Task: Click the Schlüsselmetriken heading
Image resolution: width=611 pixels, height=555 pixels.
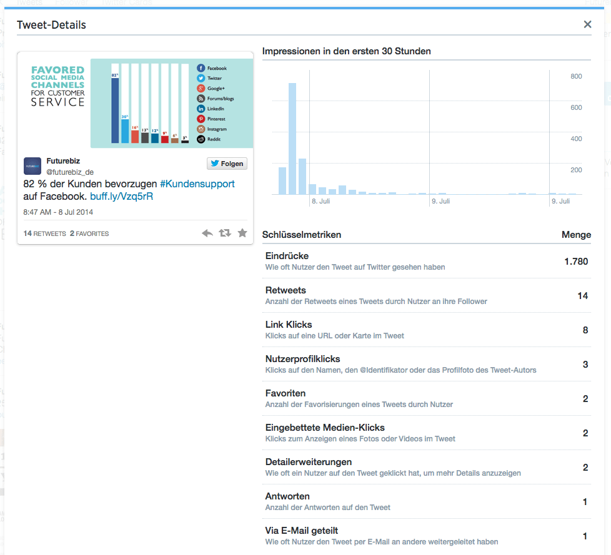Action: [302, 235]
